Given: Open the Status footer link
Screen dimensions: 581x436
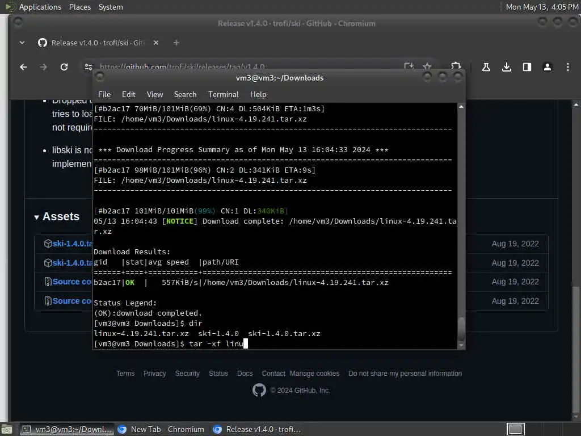Looking at the screenshot, I should tap(218, 374).
